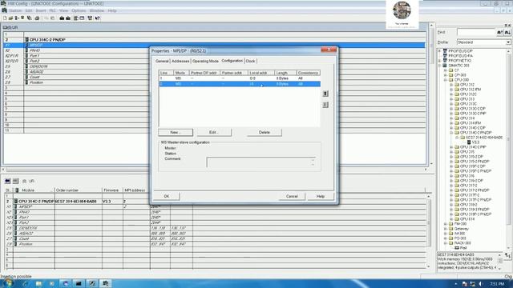Open the Station menu
This screenshot has width=513, height=288.
pos(15,10)
